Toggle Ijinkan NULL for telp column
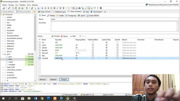The image size is (180, 101). coord(106,56)
